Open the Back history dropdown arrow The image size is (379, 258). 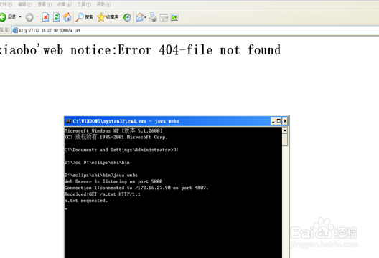coord(20,17)
